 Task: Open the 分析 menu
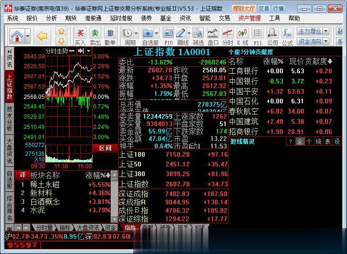[51, 18]
